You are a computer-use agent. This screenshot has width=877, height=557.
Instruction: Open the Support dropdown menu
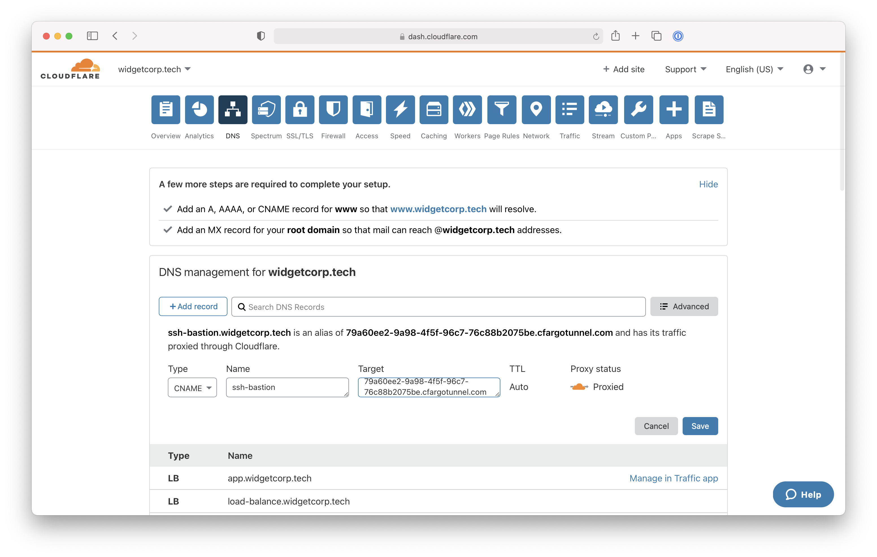(x=685, y=69)
